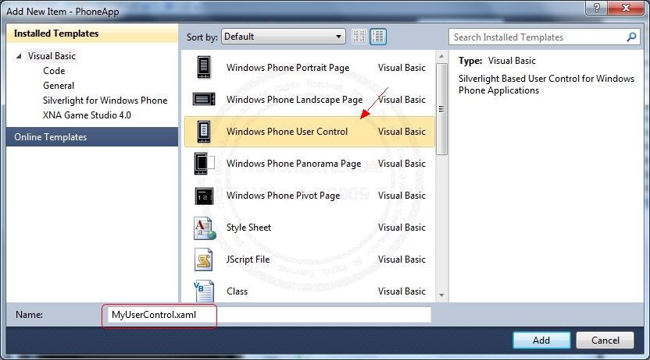Select 'Windows Phone Pivot Page' text
Image resolution: width=650 pixels, height=360 pixels.
coord(283,196)
